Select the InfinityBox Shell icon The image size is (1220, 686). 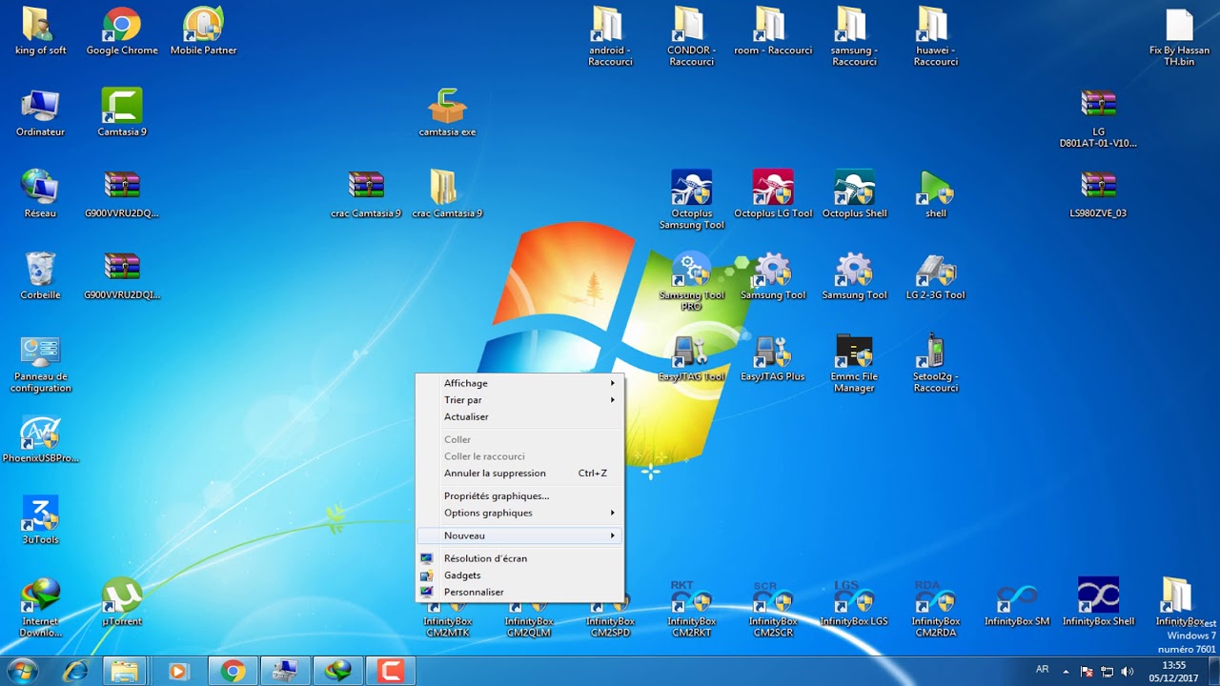(1098, 602)
